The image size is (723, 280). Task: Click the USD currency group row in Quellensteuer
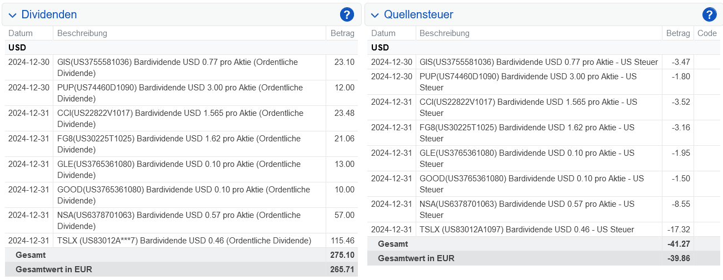pos(544,48)
